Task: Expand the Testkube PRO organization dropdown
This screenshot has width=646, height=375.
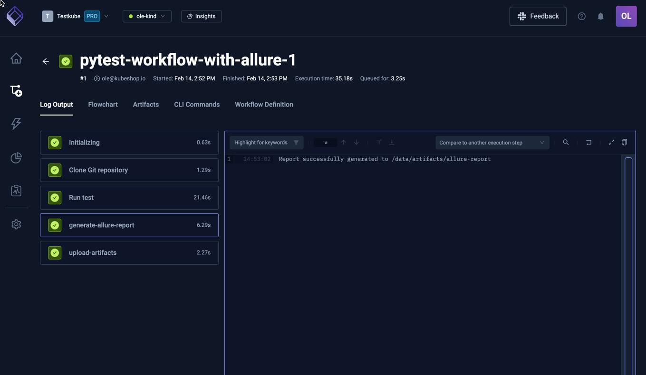Action: pyautogui.click(x=106, y=16)
